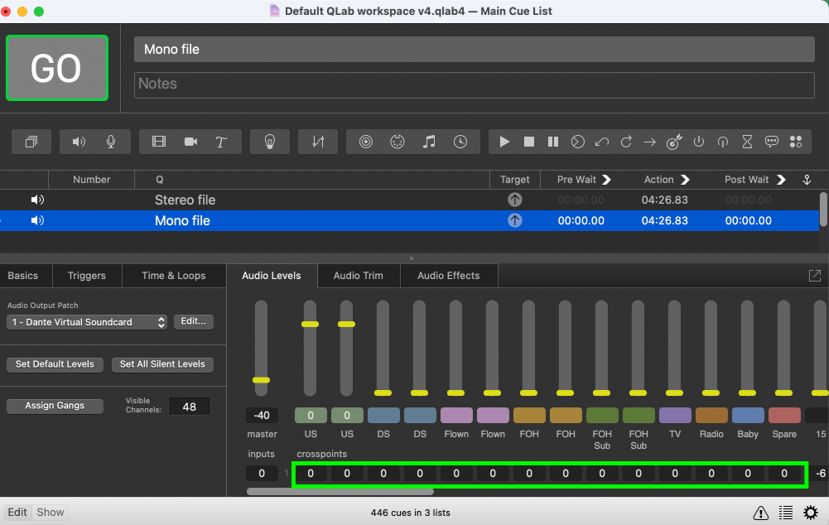
Task: Open the Time & Loops tab
Action: 173,276
